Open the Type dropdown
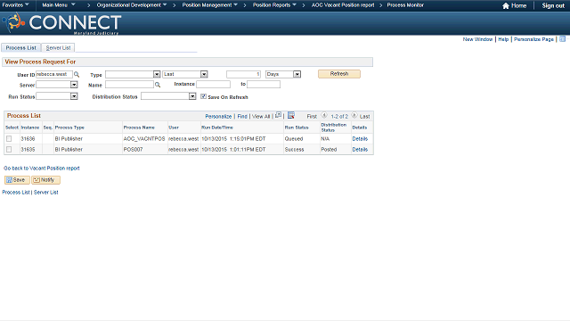 coord(157,74)
